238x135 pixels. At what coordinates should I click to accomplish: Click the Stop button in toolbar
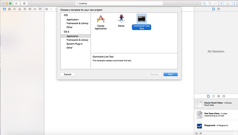[x=24, y=3]
